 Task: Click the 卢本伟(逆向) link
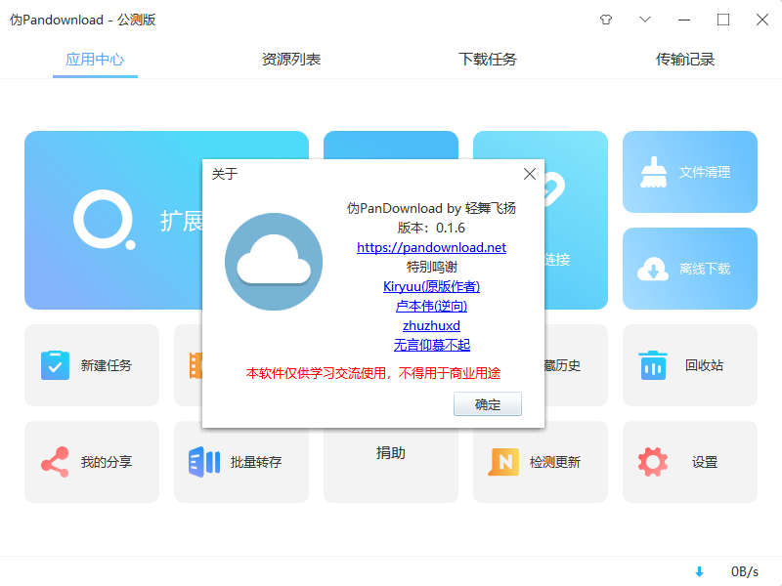tap(431, 306)
